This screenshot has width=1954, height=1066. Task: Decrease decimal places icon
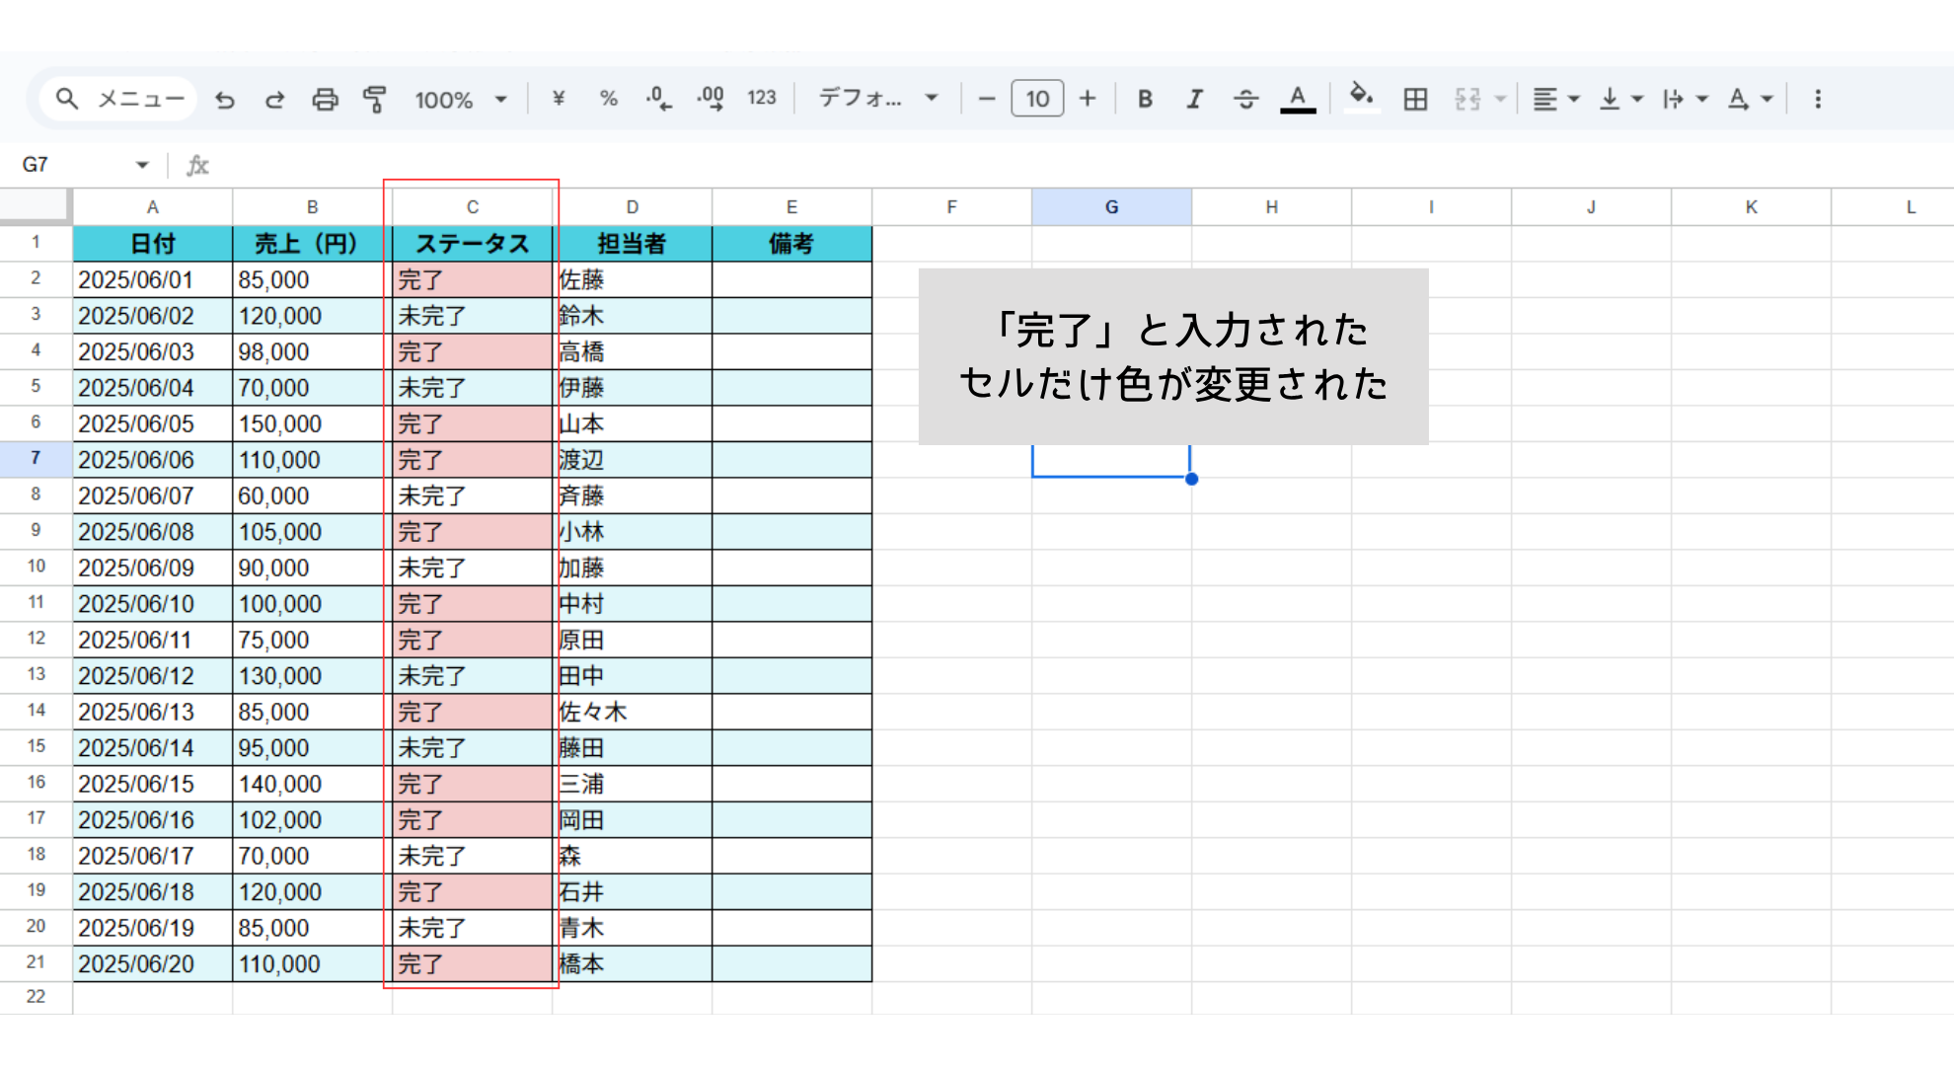click(x=659, y=99)
